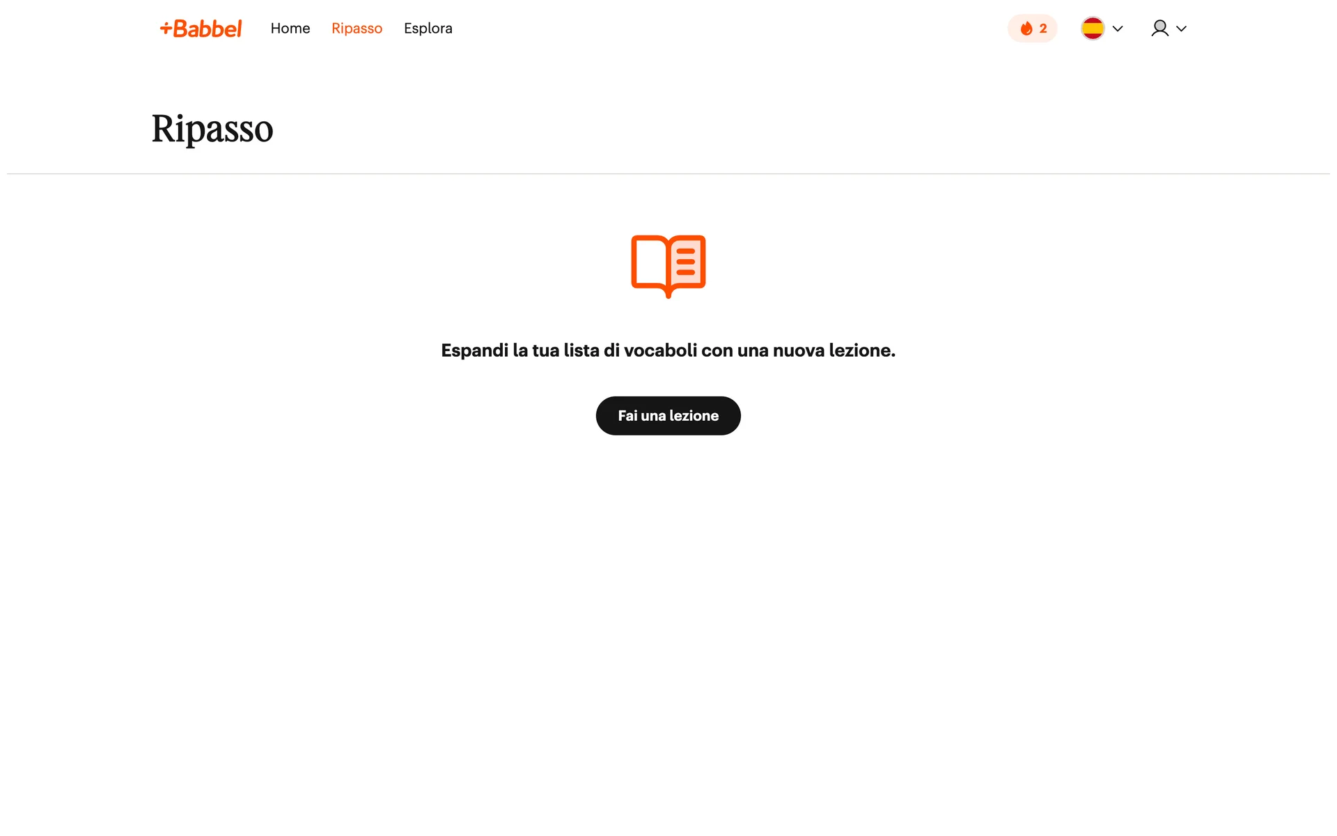The height and width of the screenshot is (836, 1337).
Task: Click the Spanish flag icon
Action: tap(1092, 29)
